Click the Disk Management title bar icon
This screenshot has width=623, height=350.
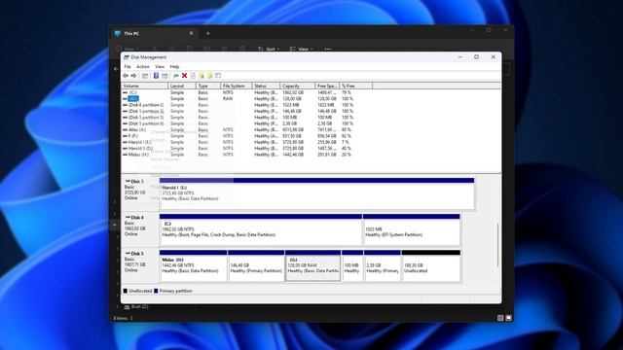click(127, 57)
